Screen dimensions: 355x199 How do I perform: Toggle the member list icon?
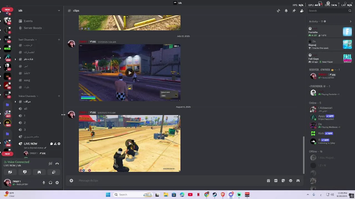pos(302,11)
